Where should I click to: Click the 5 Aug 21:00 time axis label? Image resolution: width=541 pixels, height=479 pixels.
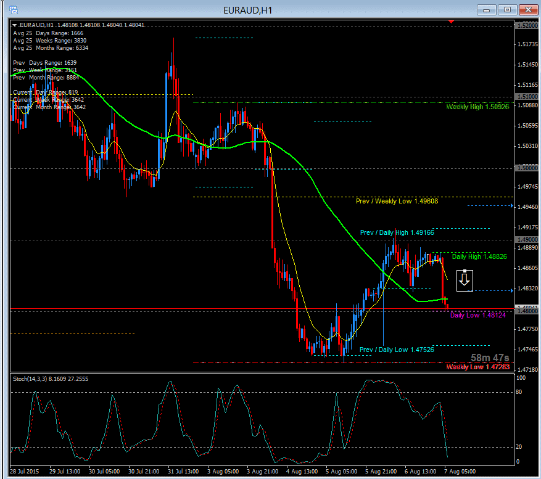[379, 471]
